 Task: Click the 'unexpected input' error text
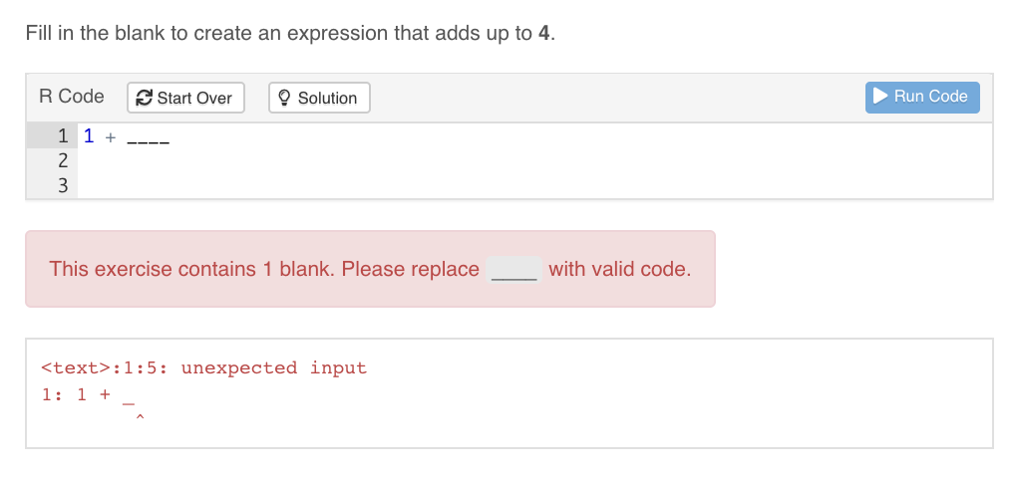tap(273, 367)
